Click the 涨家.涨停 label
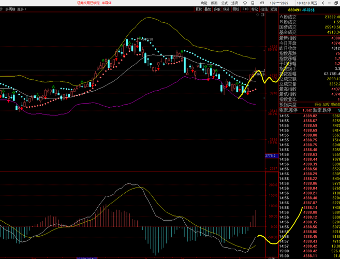The height and width of the screenshot is (259, 340). pyautogui.click(x=289, y=110)
